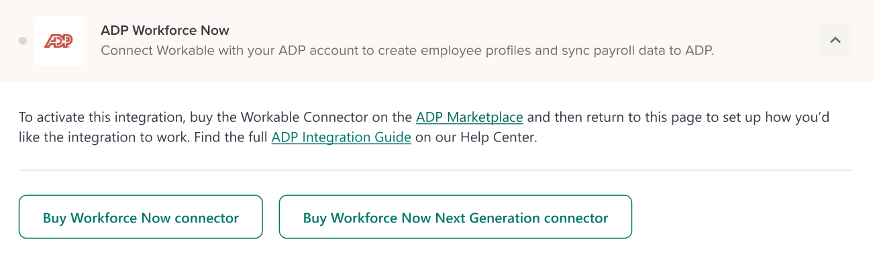Viewport: 875px width, 260px height.
Task: Open the ADP Integration Guide link
Action: pyautogui.click(x=342, y=138)
